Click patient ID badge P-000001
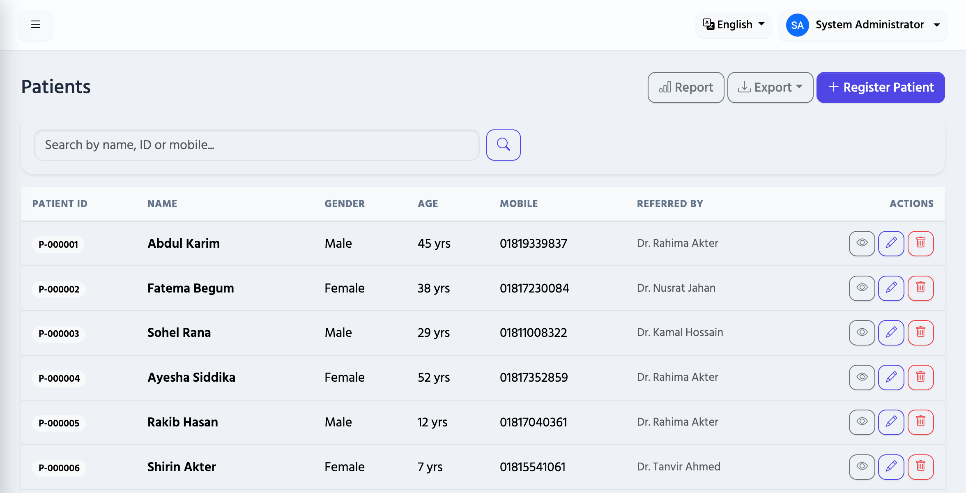The width and height of the screenshot is (966, 493). click(58, 244)
